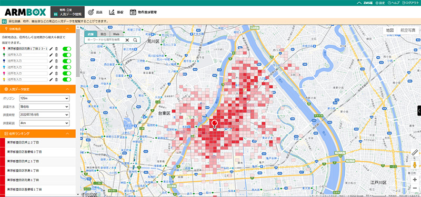This screenshot has height=197, width=421.
Task: Click the trash icon on the green pin row
Action: 56,55
